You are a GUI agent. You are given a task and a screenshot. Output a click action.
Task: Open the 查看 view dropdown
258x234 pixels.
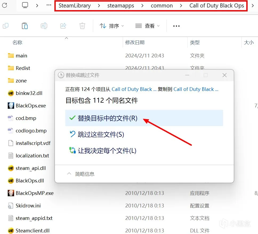pyautogui.click(x=147, y=26)
